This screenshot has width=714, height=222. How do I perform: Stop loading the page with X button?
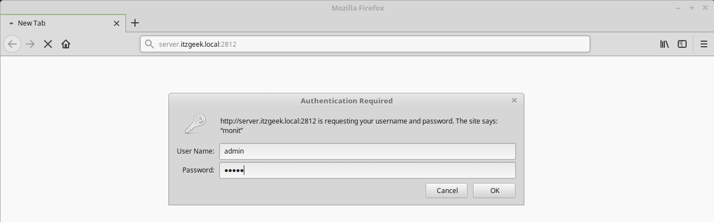click(x=48, y=44)
